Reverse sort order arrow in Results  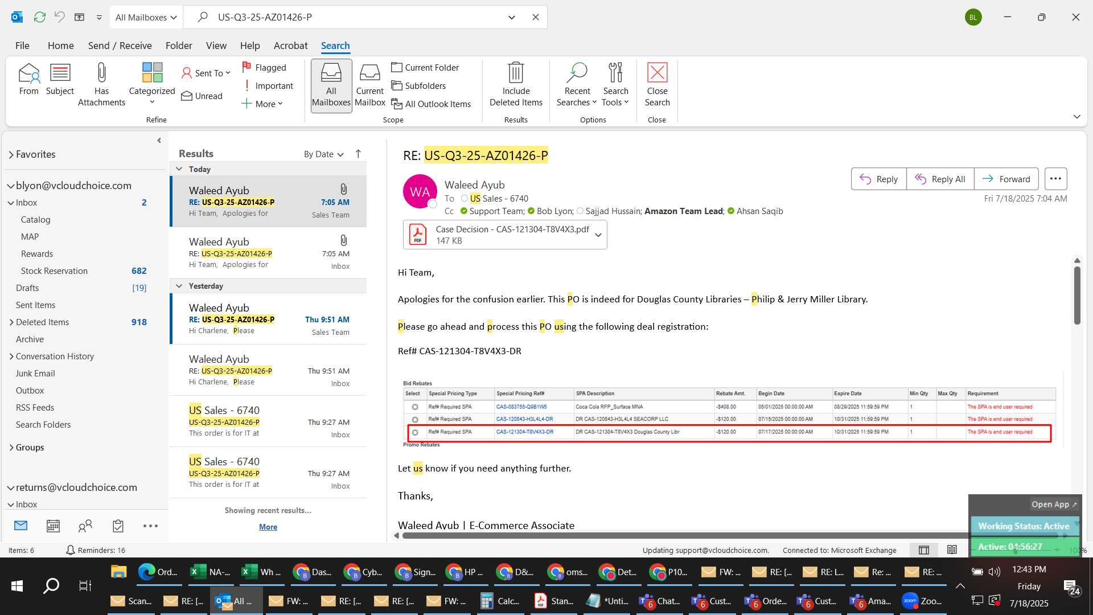[x=358, y=154]
